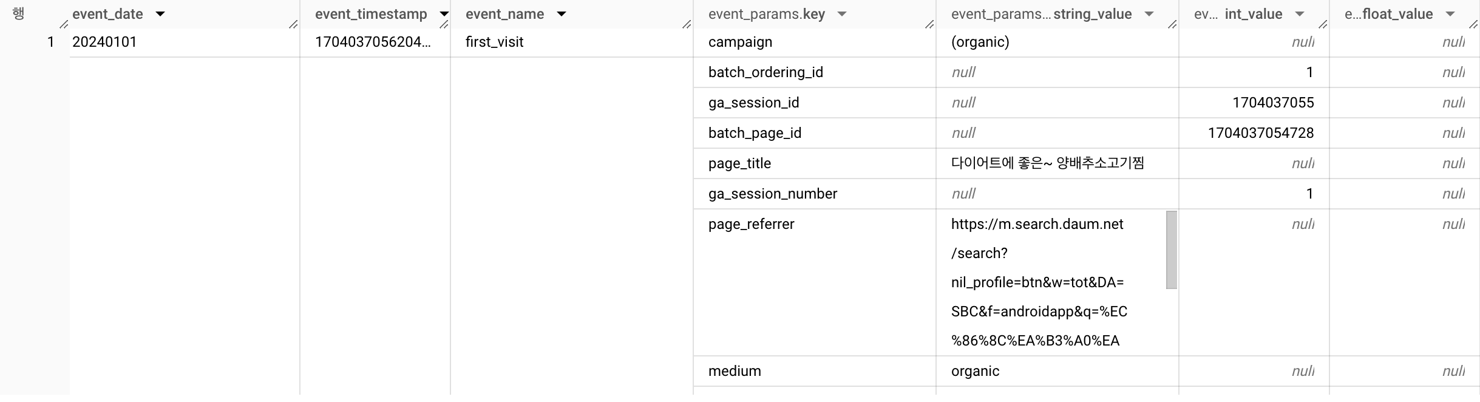Open the int_value column dropdown arrow

tap(1300, 14)
